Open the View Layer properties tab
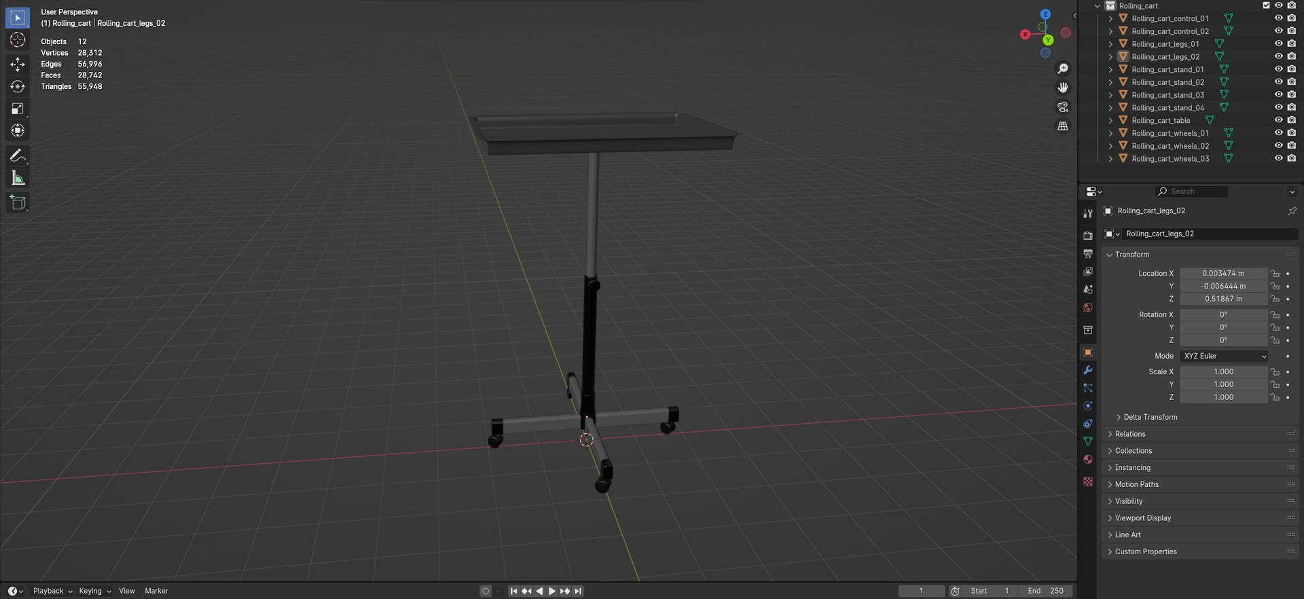 coord(1088,272)
